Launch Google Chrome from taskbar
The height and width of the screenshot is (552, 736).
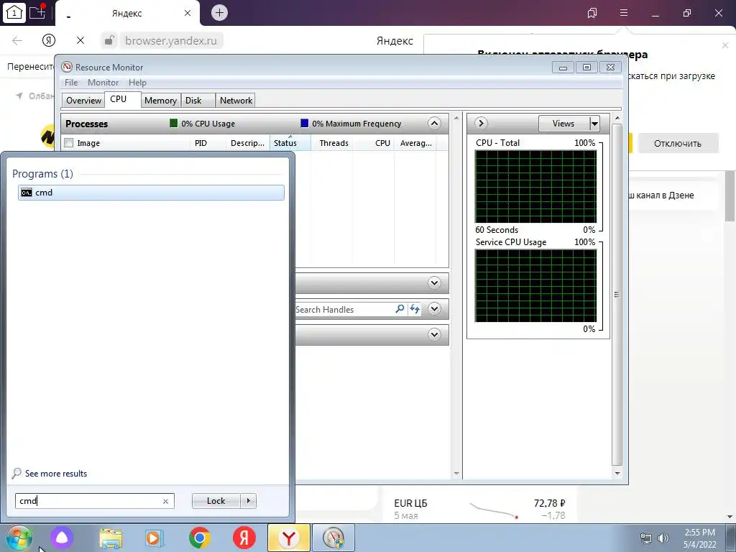tap(200, 538)
